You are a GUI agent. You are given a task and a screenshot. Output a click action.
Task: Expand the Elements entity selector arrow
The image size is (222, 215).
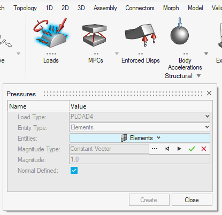159,138
